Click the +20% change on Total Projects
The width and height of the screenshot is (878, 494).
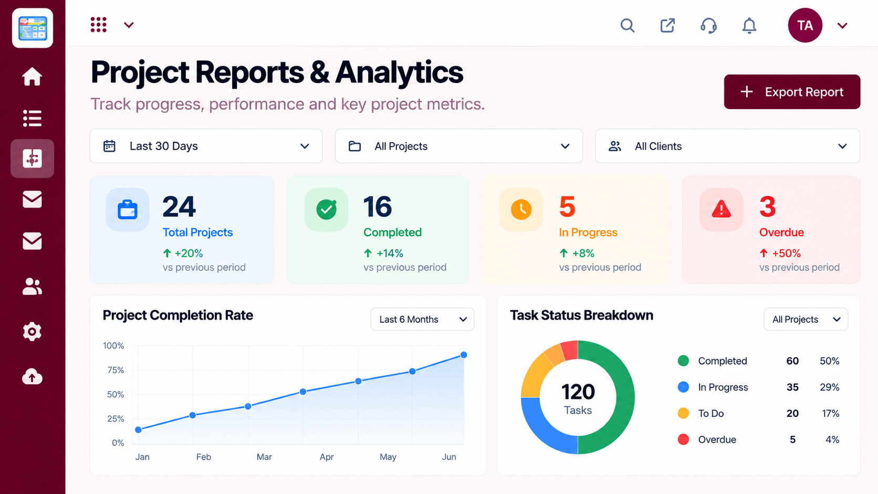pyautogui.click(x=183, y=253)
